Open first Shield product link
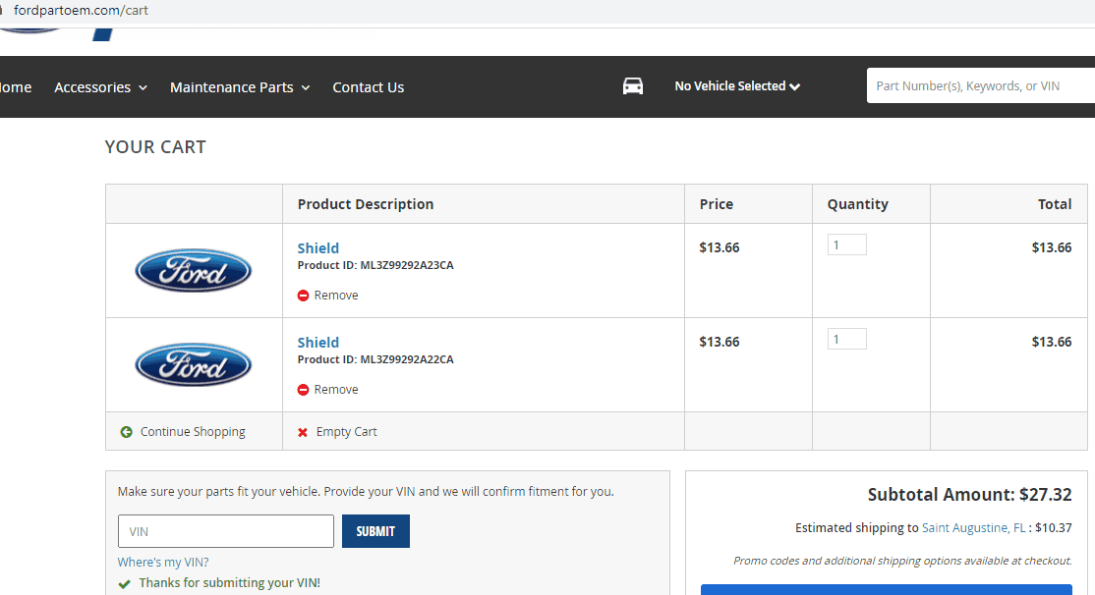1095x595 pixels. 318,248
